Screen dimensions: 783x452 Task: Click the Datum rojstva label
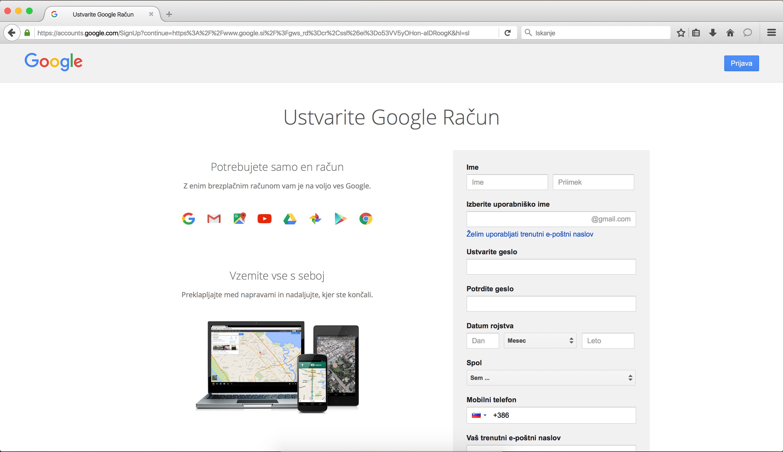click(490, 326)
